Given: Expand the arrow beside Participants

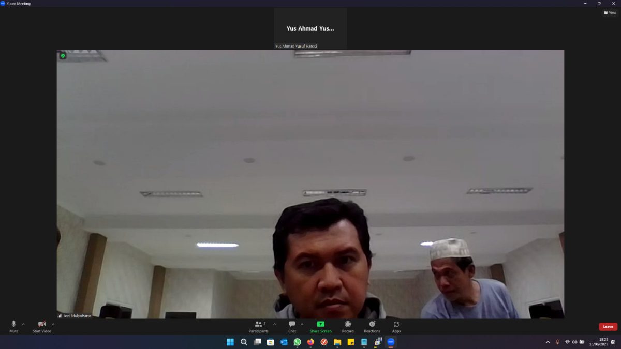Looking at the screenshot, I should 274,324.
